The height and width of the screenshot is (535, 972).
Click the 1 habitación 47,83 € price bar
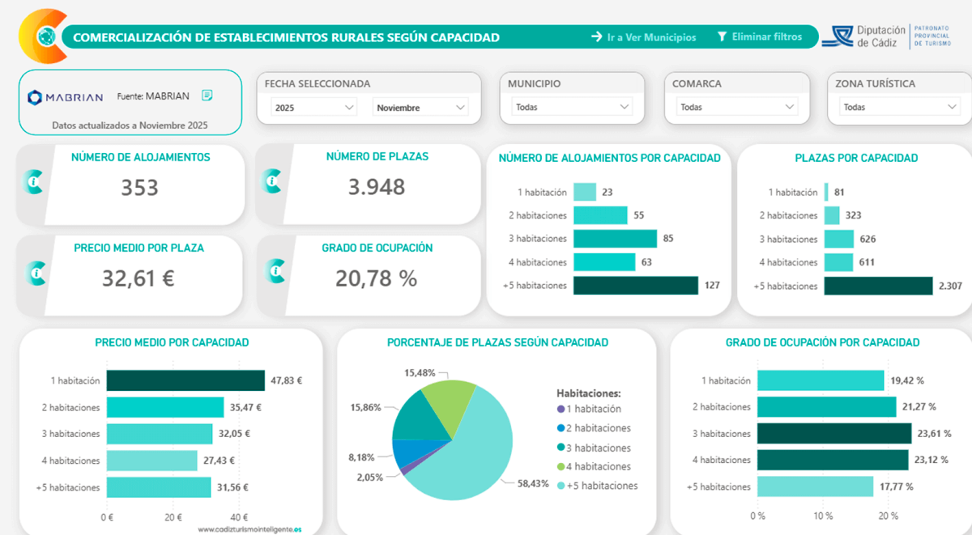(185, 380)
